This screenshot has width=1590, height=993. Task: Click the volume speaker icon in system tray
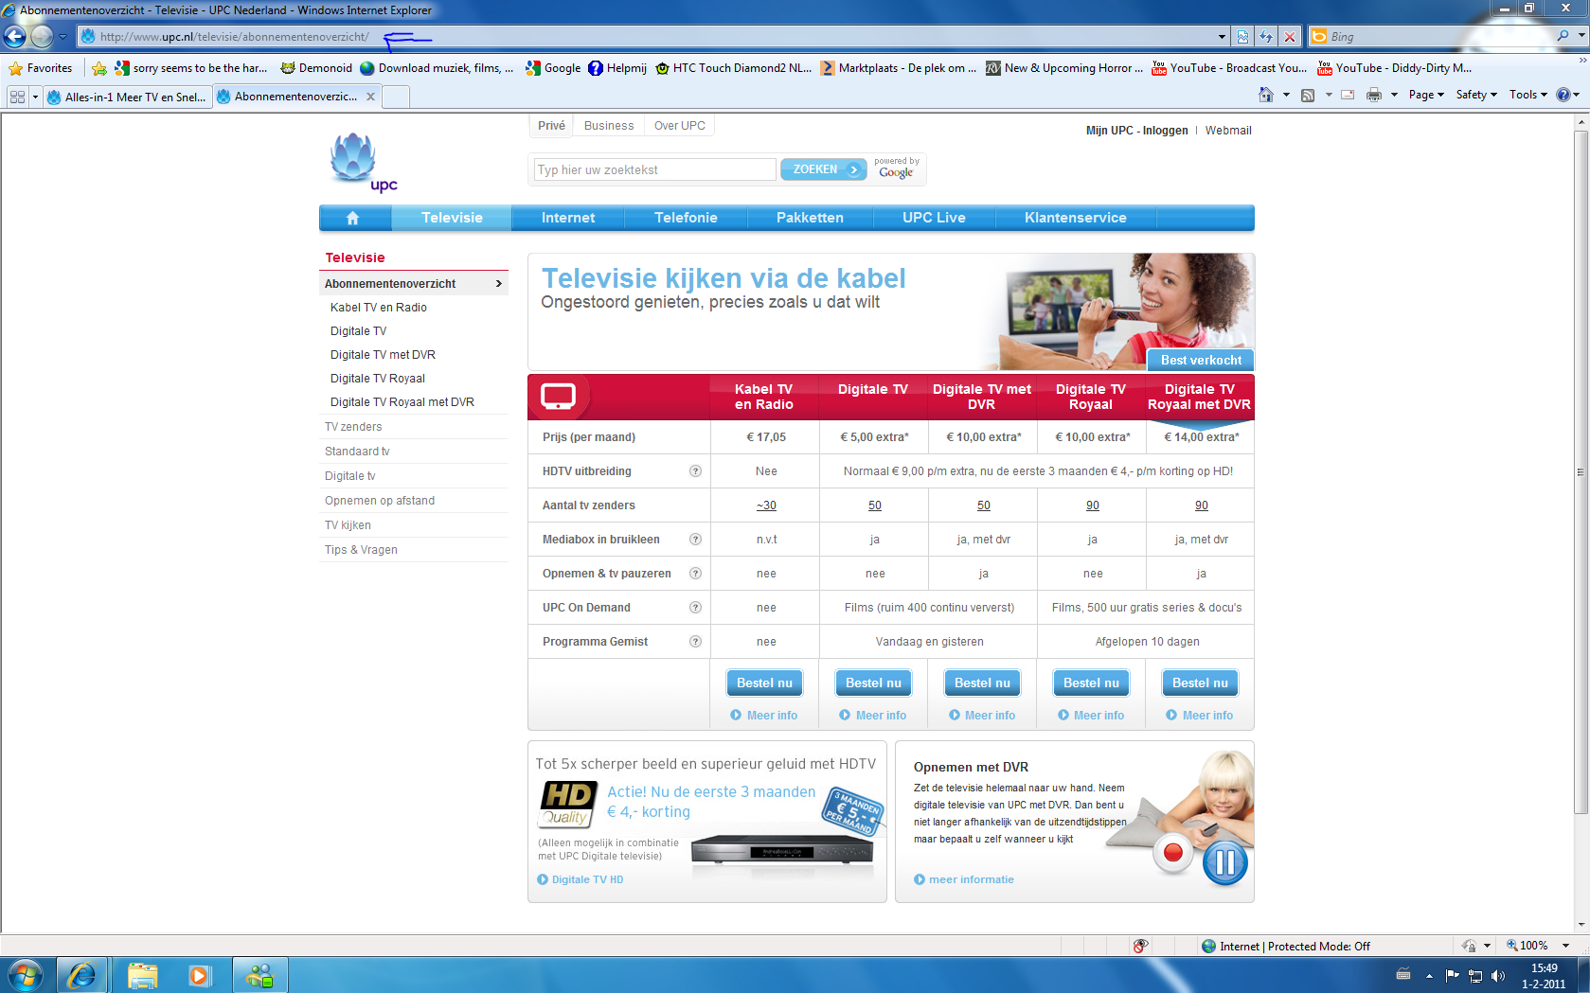click(1497, 975)
